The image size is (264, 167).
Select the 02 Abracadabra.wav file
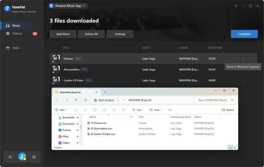101,128
